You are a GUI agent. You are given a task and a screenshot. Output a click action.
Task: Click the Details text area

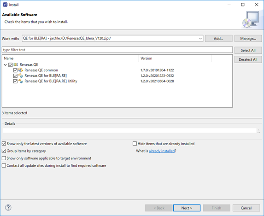pos(129,130)
